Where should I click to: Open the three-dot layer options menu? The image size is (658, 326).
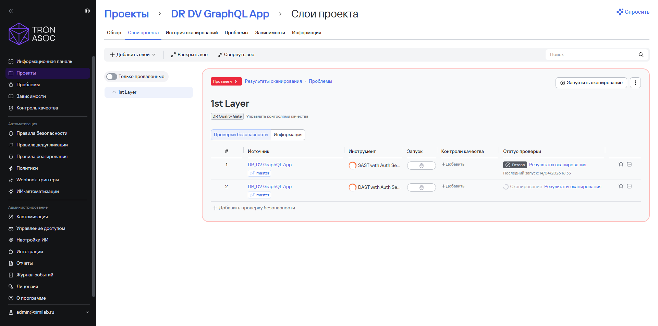635,83
